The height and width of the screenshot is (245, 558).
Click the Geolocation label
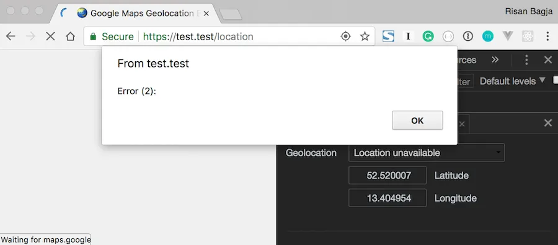tap(311, 153)
